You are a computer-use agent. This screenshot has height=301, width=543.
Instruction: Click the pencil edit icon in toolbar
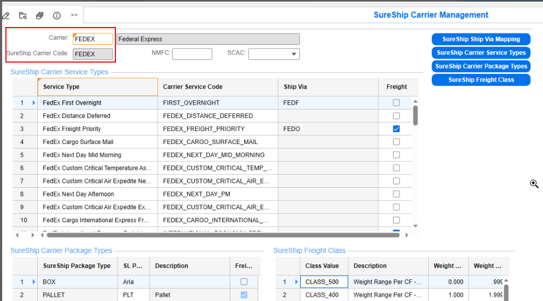[x=5, y=15]
